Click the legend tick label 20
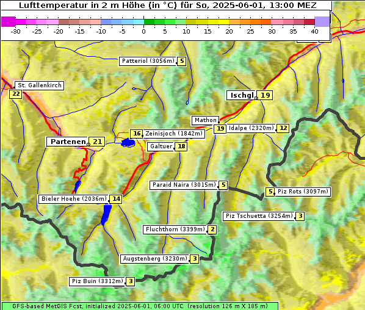Screen dimensions: 365x310 point(229,31)
